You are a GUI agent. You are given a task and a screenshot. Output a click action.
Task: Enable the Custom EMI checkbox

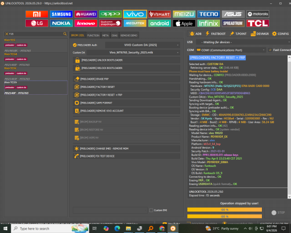pos(151,210)
